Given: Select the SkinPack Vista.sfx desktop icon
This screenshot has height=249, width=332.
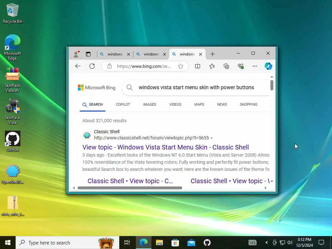Looking at the screenshot, I should point(13,80).
